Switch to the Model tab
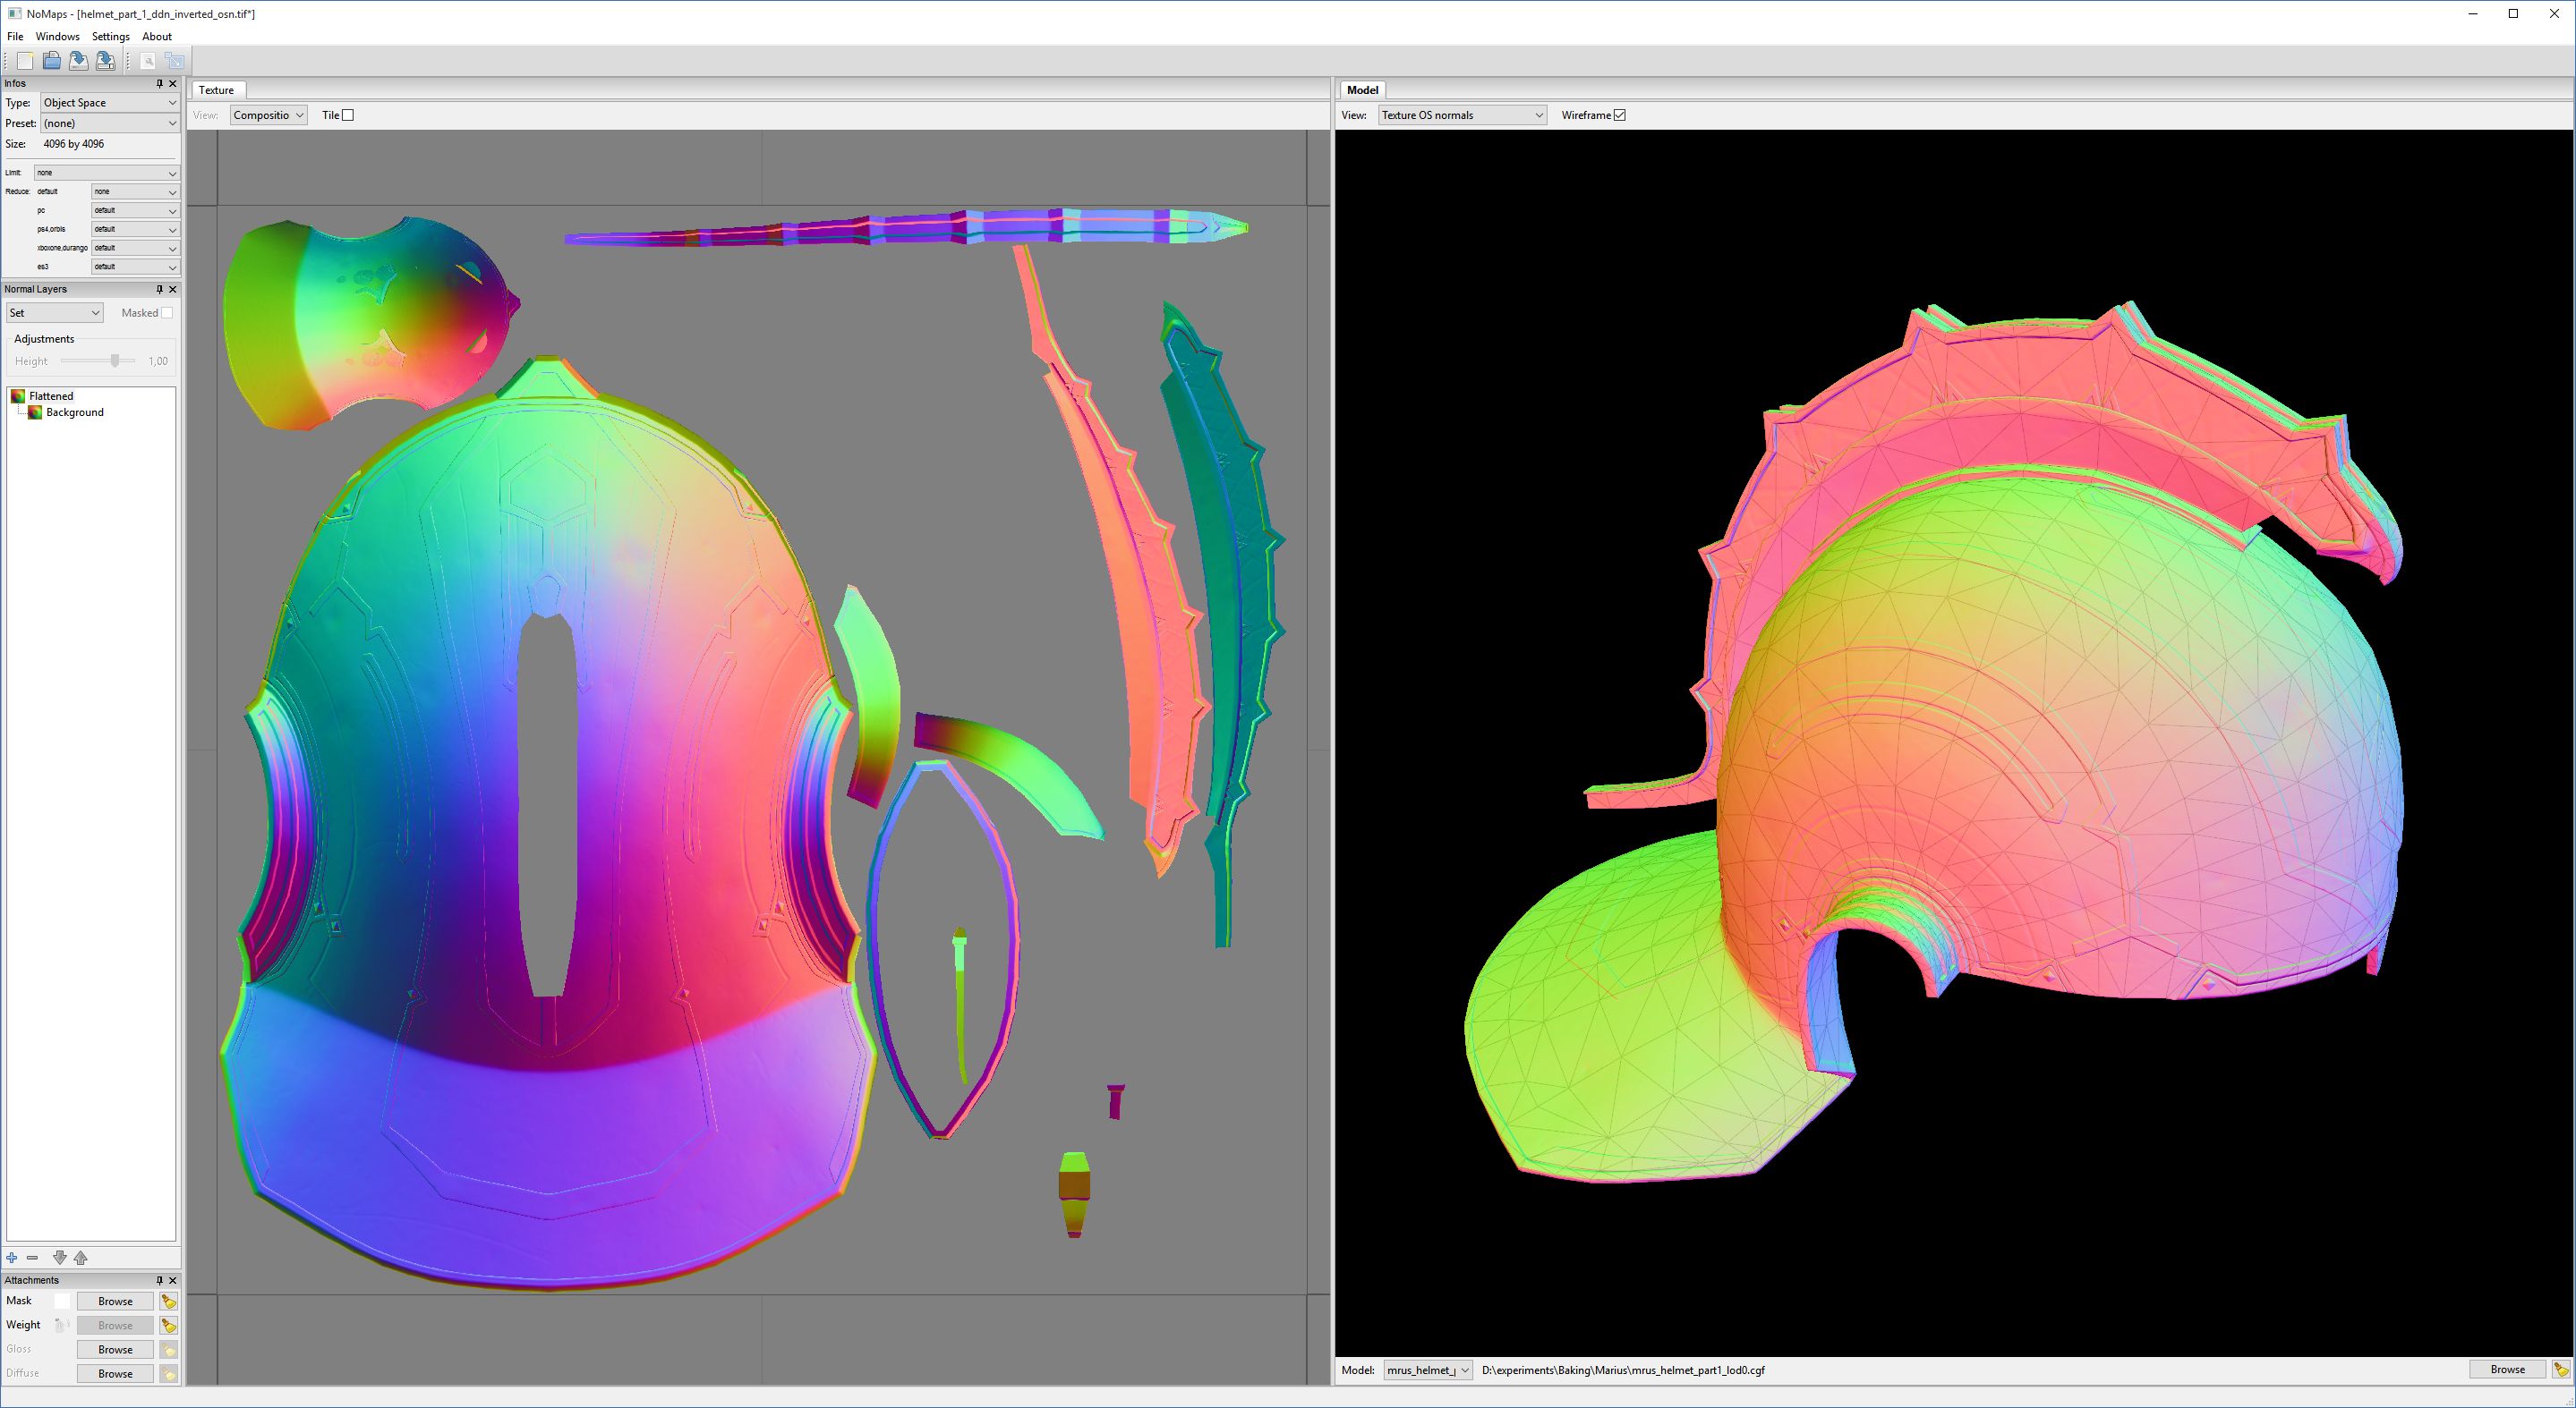Viewport: 2576px width, 1408px height. (x=1364, y=90)
